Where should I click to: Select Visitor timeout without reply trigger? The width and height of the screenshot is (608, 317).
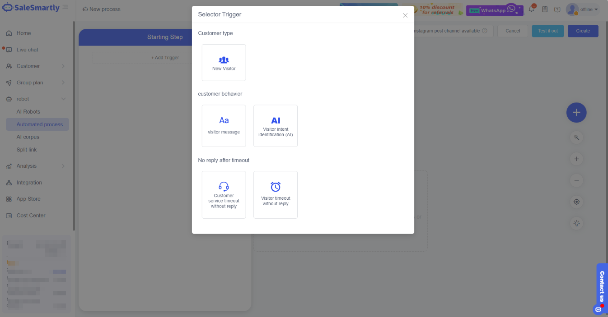tap(275, 195)
